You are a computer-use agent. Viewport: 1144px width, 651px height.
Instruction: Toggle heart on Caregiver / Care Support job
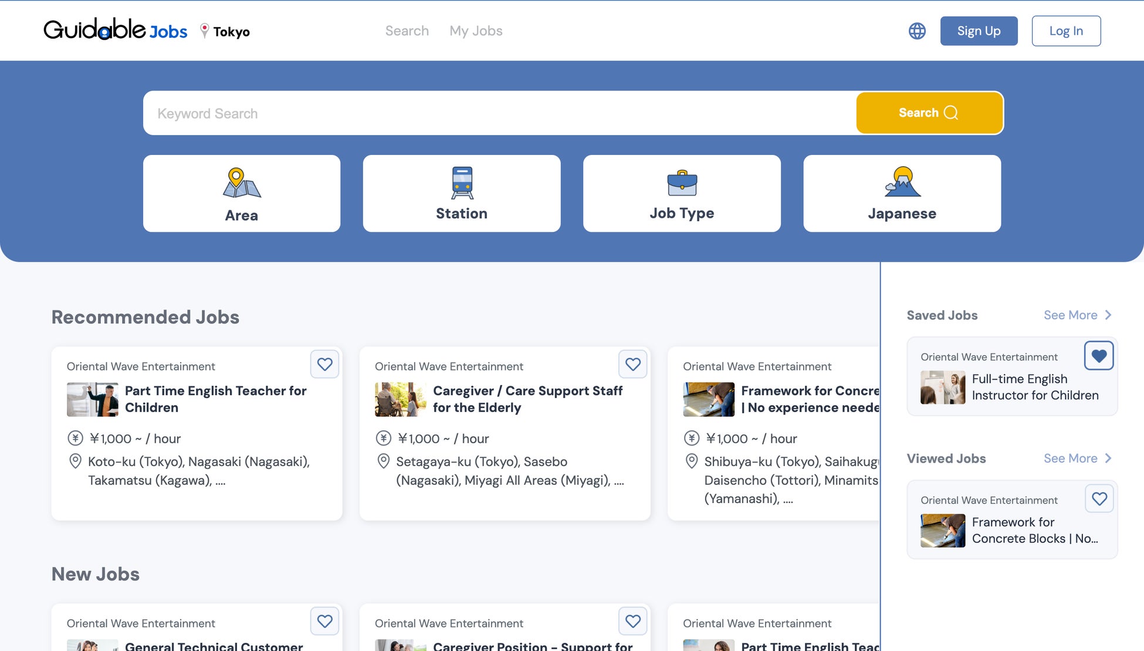pos(632,365)
